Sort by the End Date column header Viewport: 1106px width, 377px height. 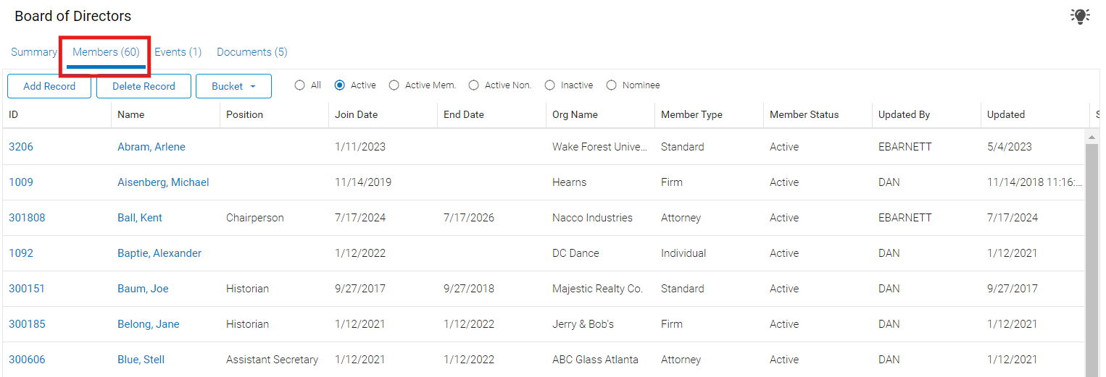point(491,114)
